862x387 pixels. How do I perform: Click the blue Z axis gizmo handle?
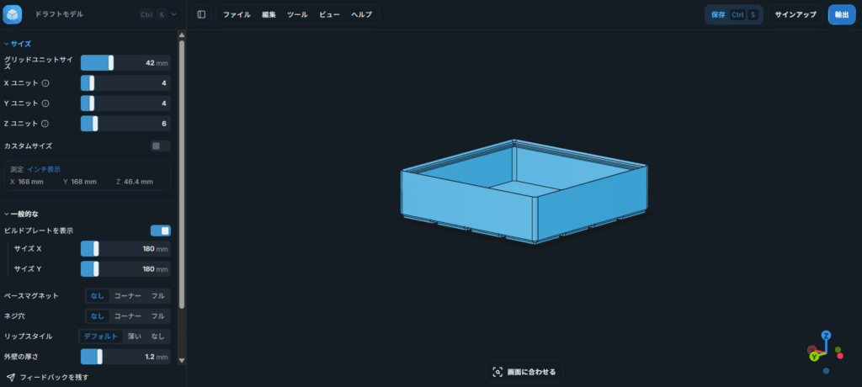pyautogui.click(x=826, y=335)
